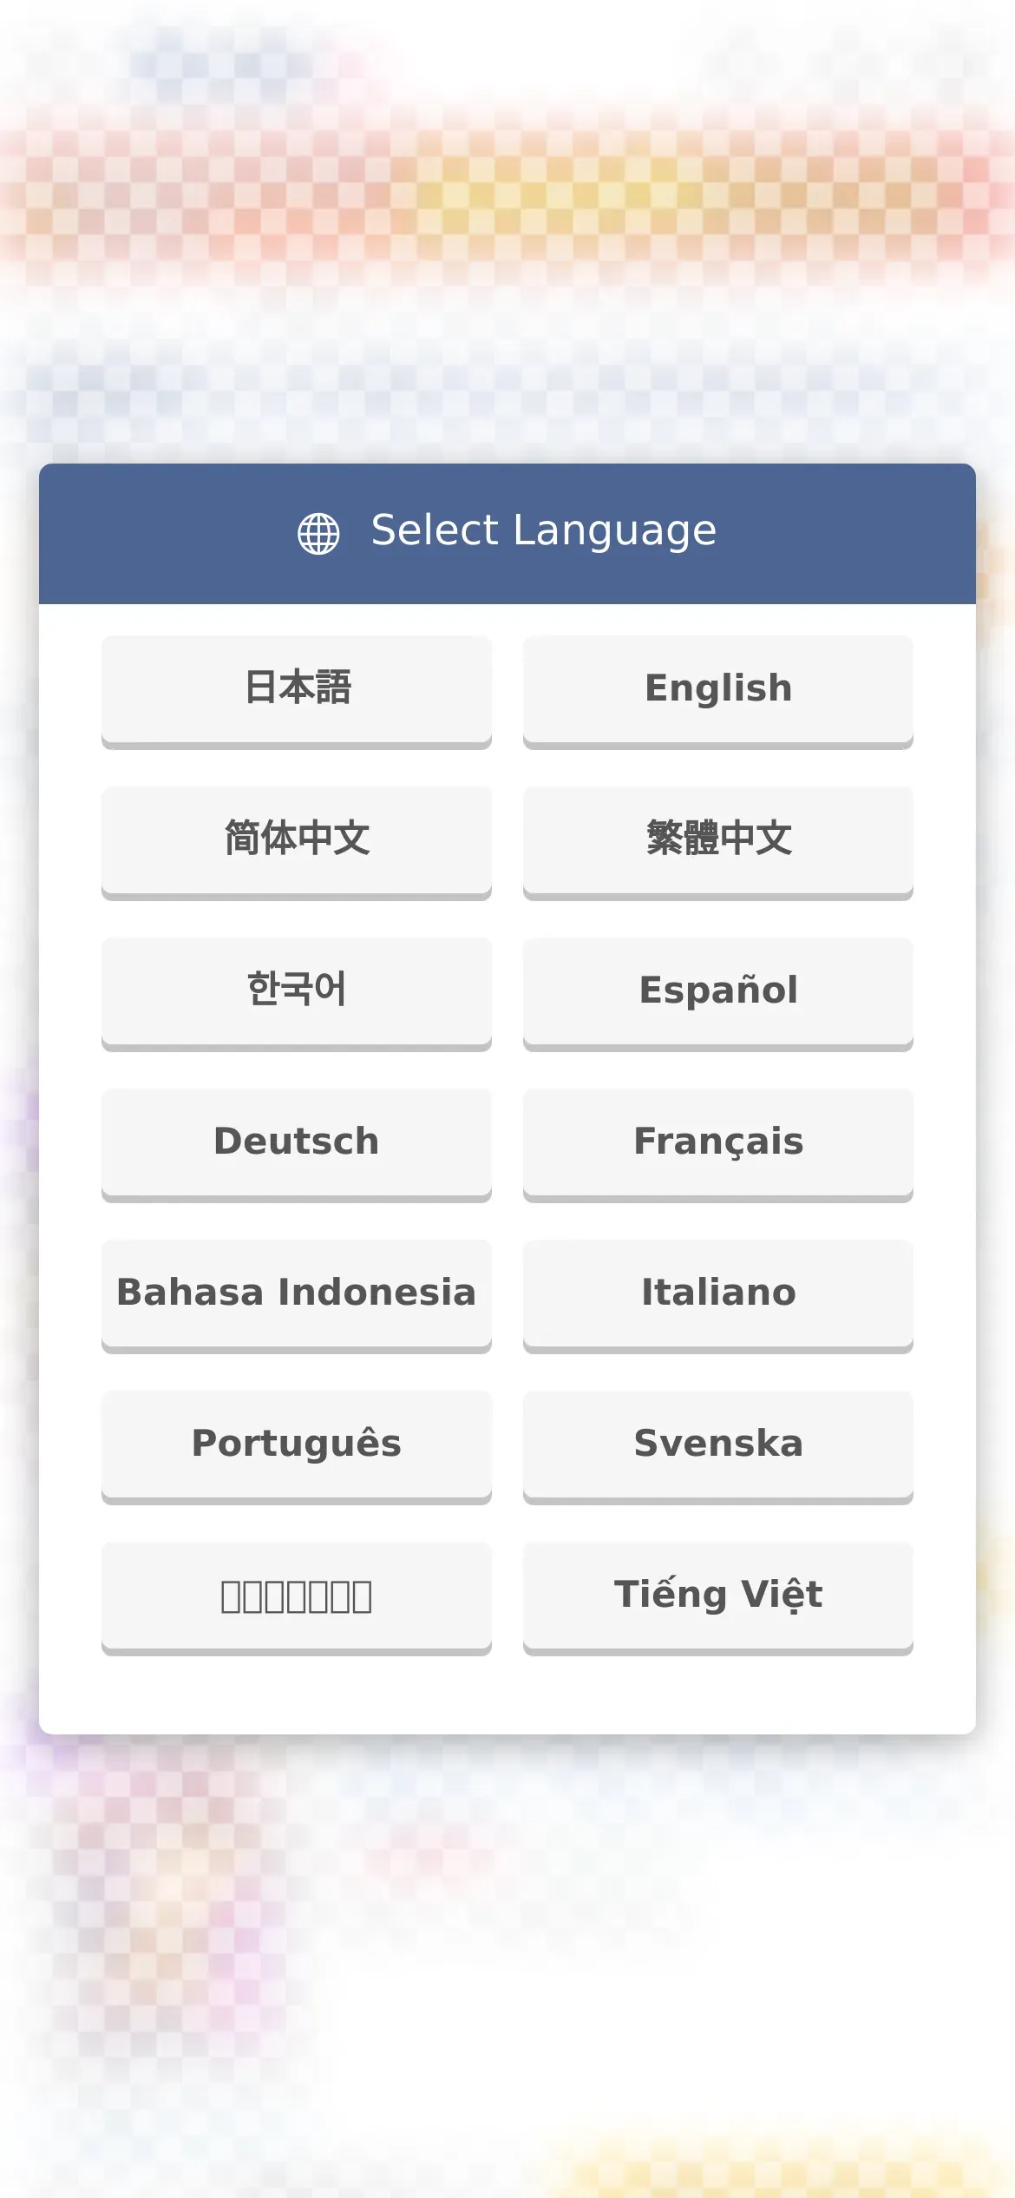
Task: Choose Svenska language button
Action: pos(717,1444)
